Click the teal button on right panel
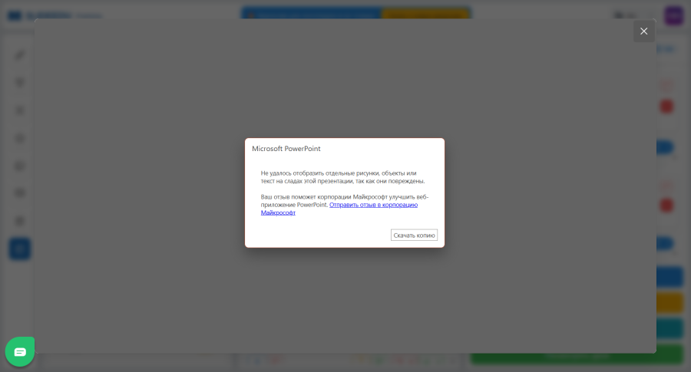691x372 pixels. [670, 328]
